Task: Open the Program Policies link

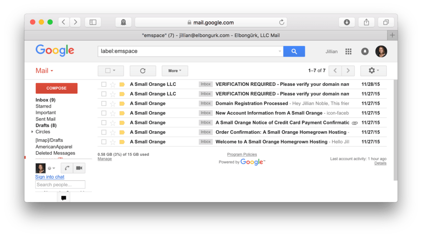Action: (242, 154)
